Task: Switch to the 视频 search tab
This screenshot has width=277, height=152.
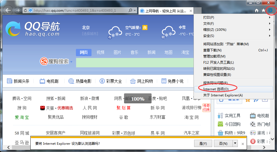Action: coord(100,53)
